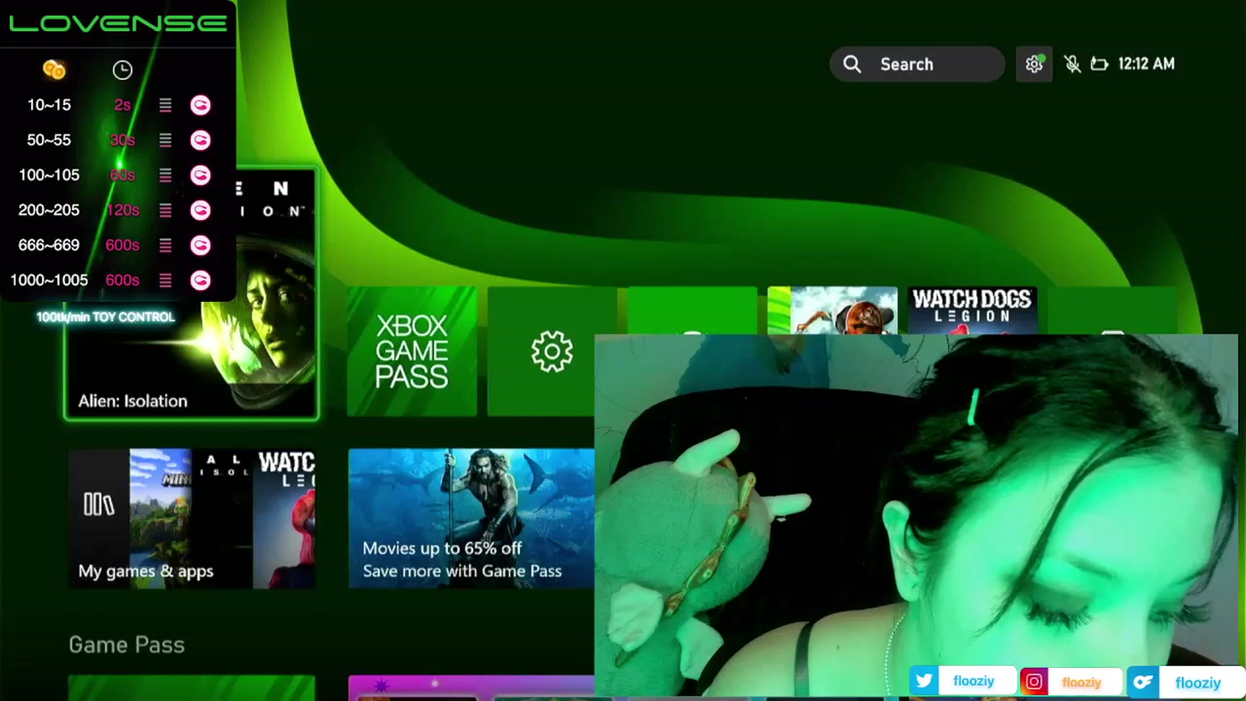Click the vibration level bars in 50~55 row

coord(165,140)
